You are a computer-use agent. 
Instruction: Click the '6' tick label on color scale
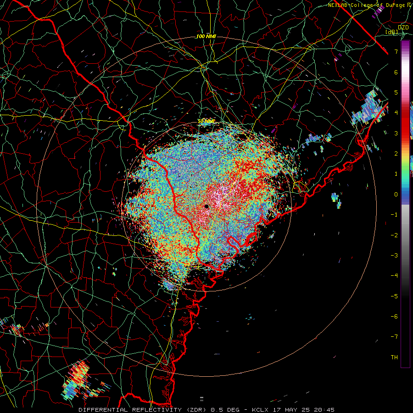396,72
